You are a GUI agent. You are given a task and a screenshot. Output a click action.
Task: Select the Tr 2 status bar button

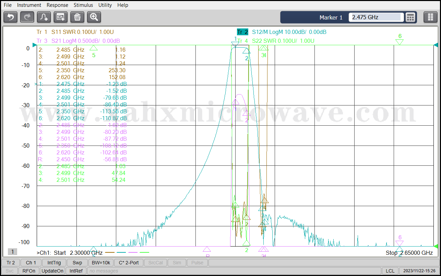coord(11,263)
